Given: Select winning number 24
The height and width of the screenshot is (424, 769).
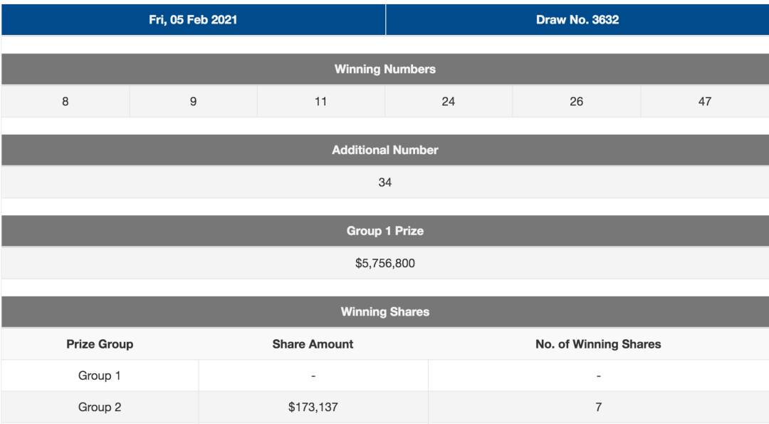Looking at the screenshot, I should 448,101.
